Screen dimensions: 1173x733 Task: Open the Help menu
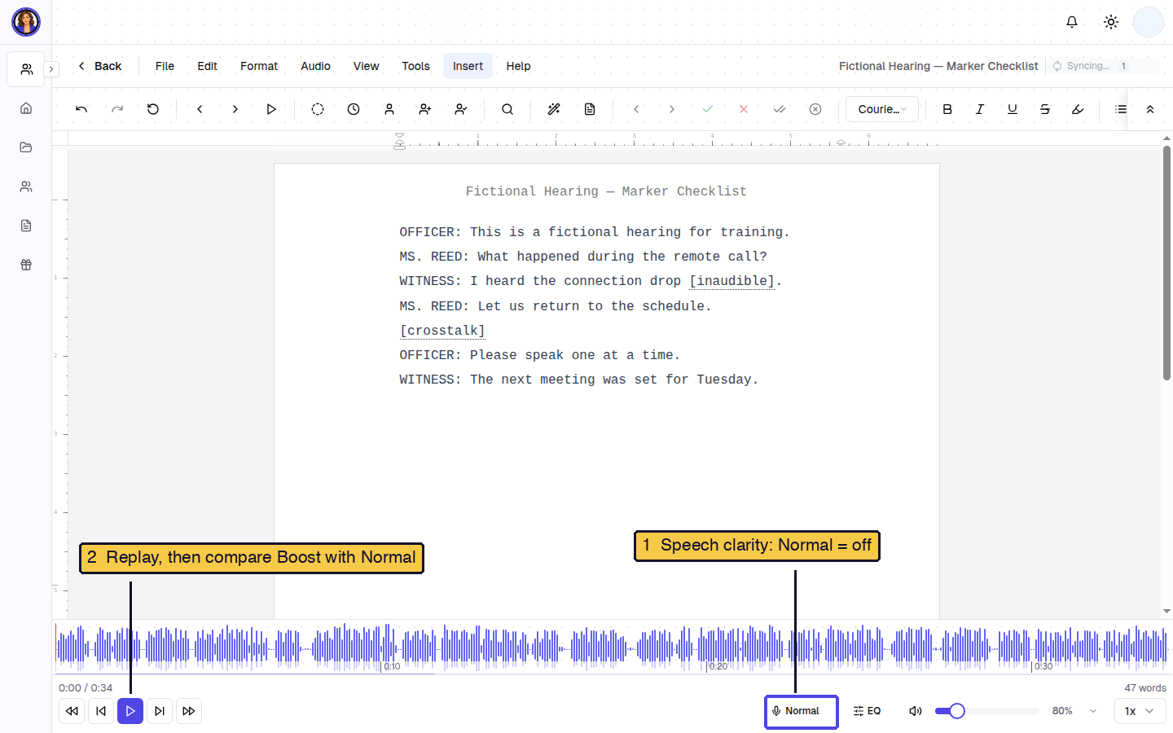tap(518, 66)
